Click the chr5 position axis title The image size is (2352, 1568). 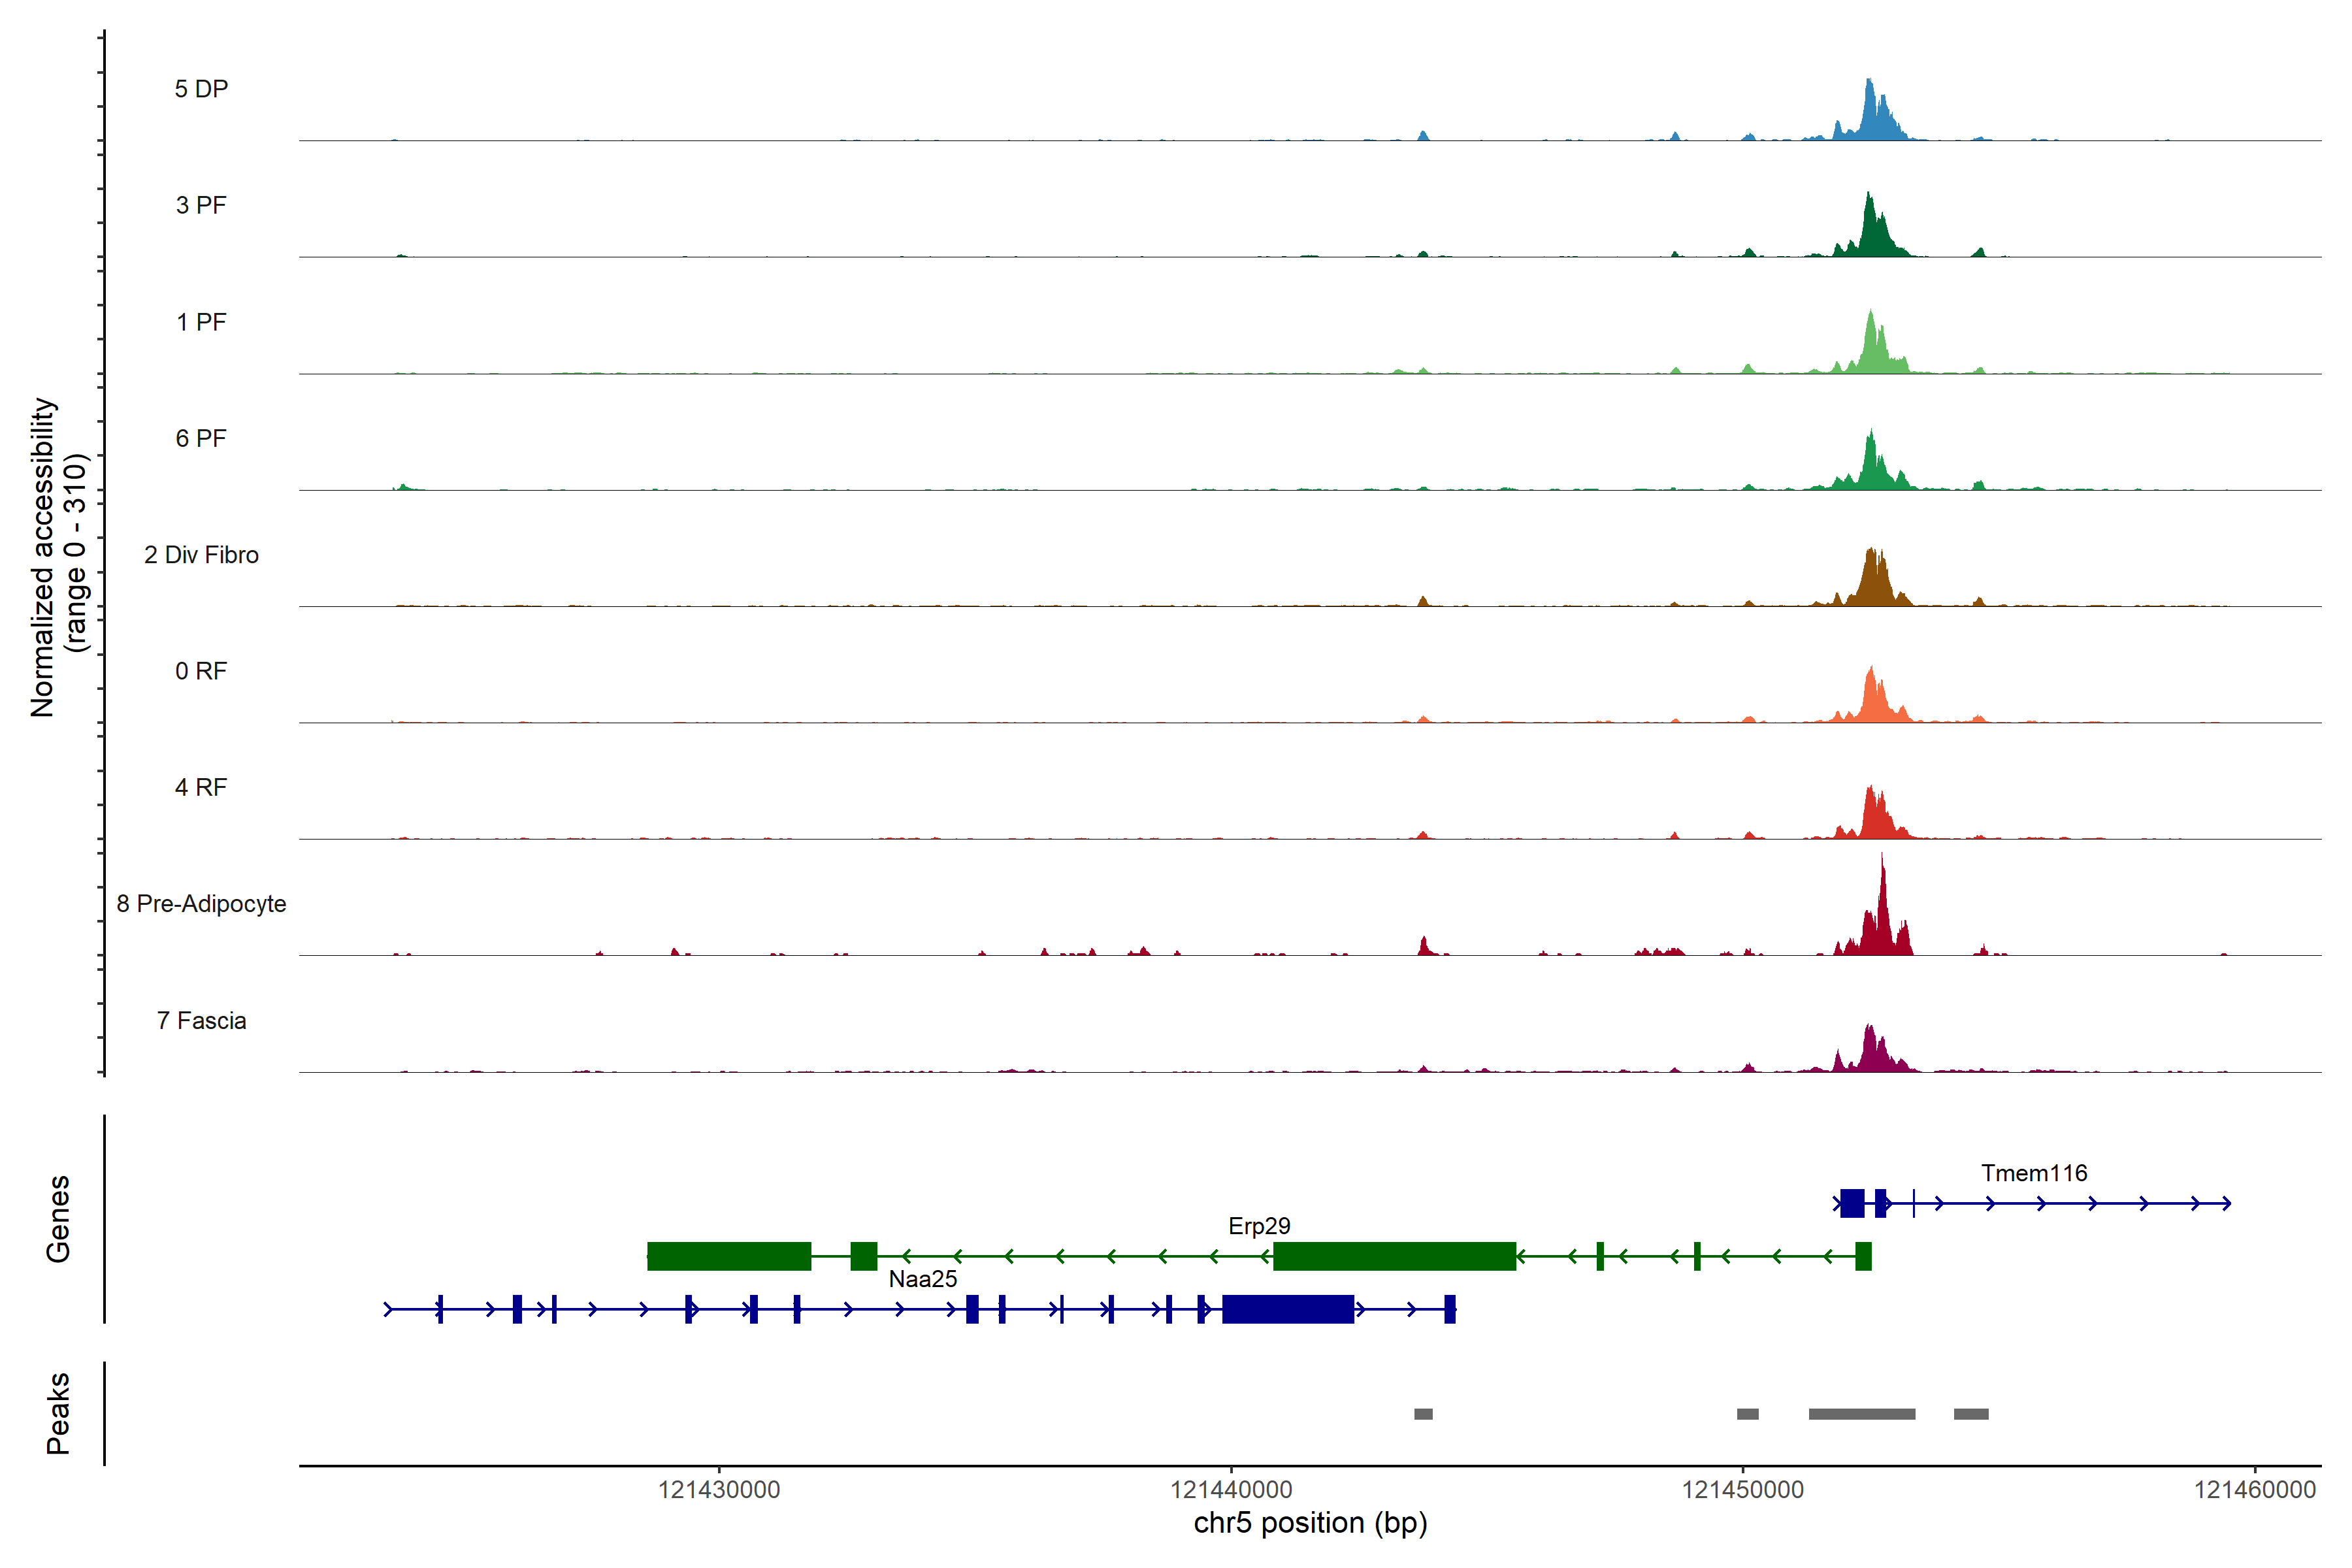tap(1310, 1523)
